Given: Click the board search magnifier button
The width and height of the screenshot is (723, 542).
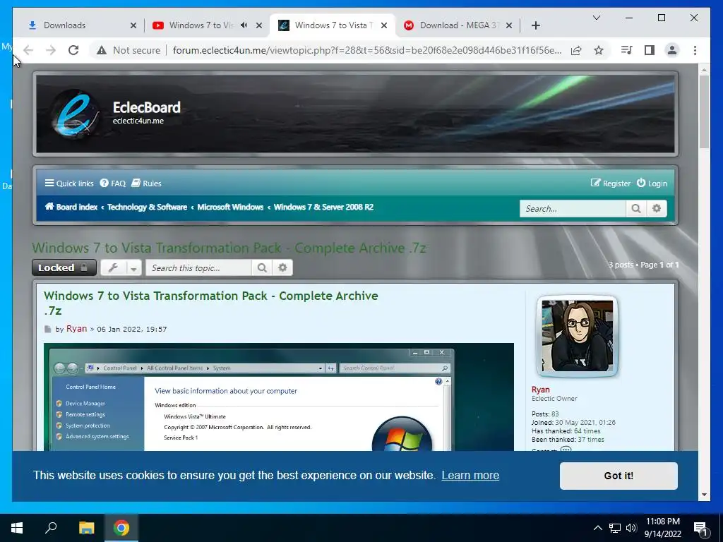Looking at the screenshot, I should (x=636, y=208).
